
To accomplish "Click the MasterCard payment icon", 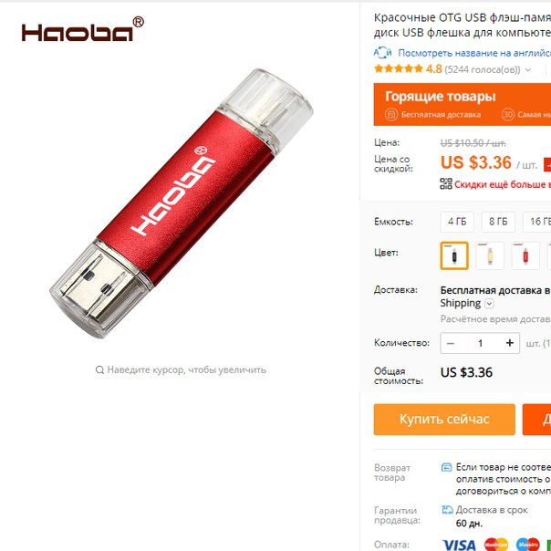I will 496,545.
